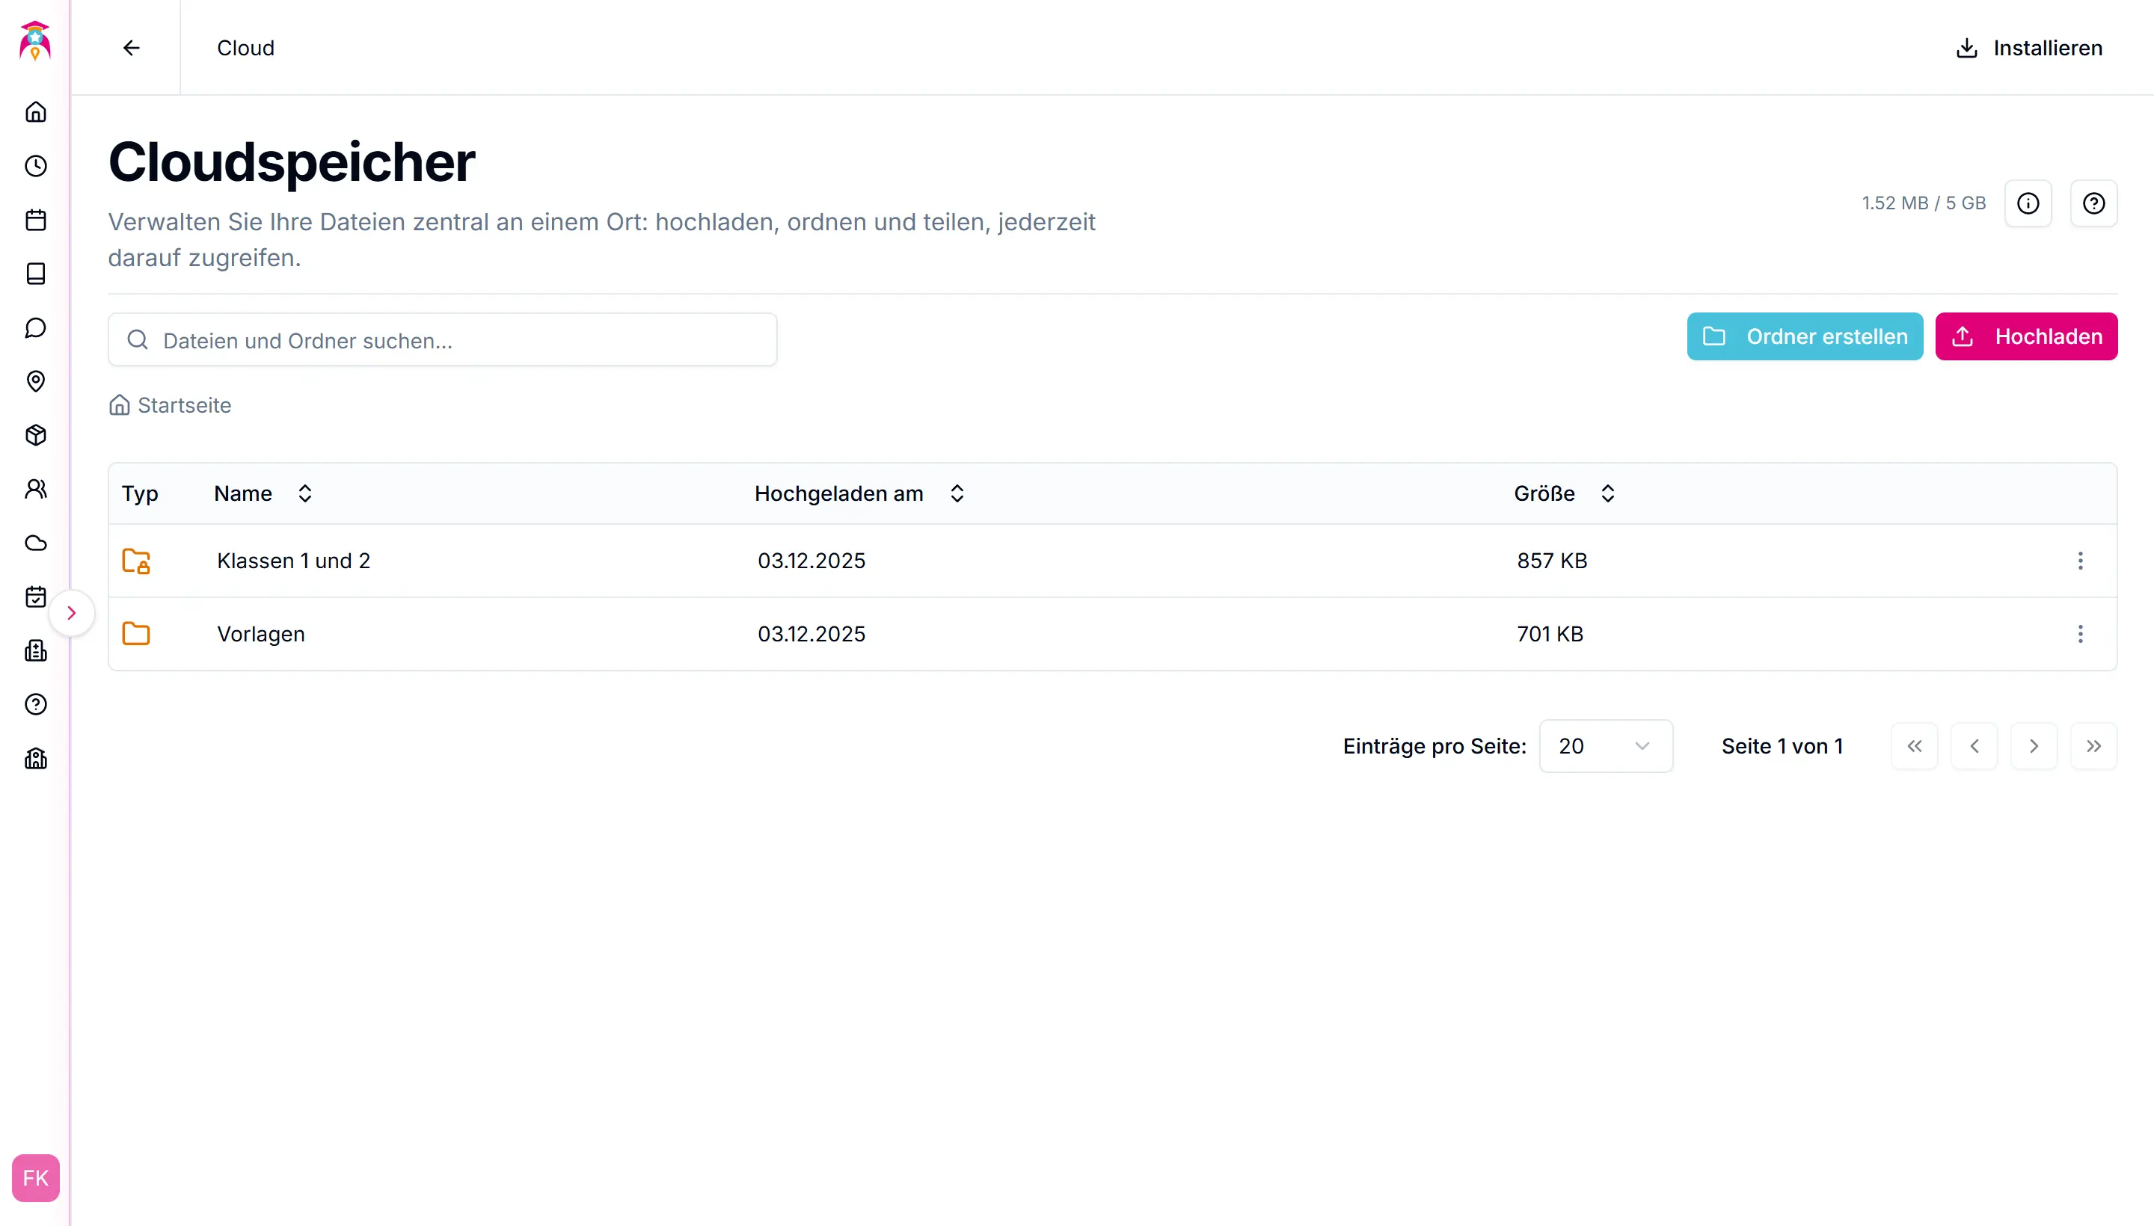Open the storage info icon button
The image size is (2154, 1226).
coord(2028,203)
